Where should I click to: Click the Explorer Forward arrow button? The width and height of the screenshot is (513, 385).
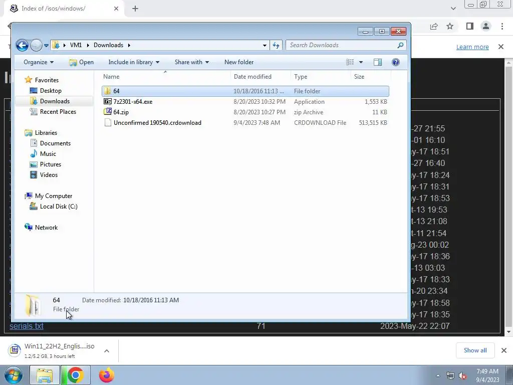[36, 45]
